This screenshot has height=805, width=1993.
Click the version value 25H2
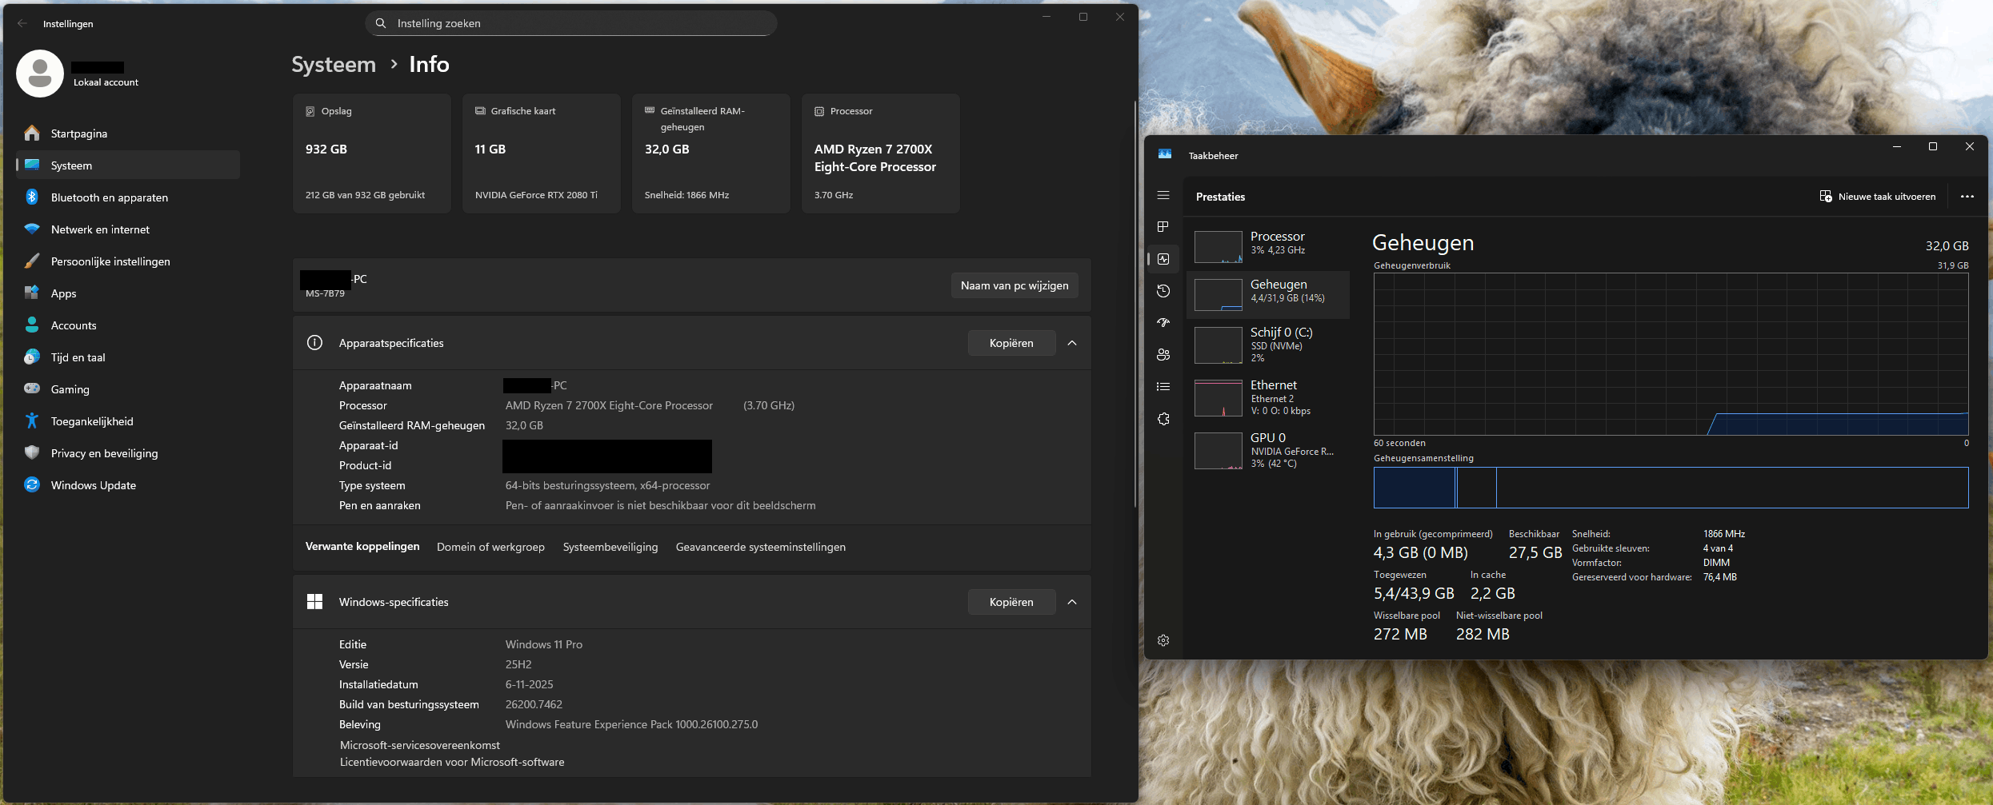click(518, 664)
